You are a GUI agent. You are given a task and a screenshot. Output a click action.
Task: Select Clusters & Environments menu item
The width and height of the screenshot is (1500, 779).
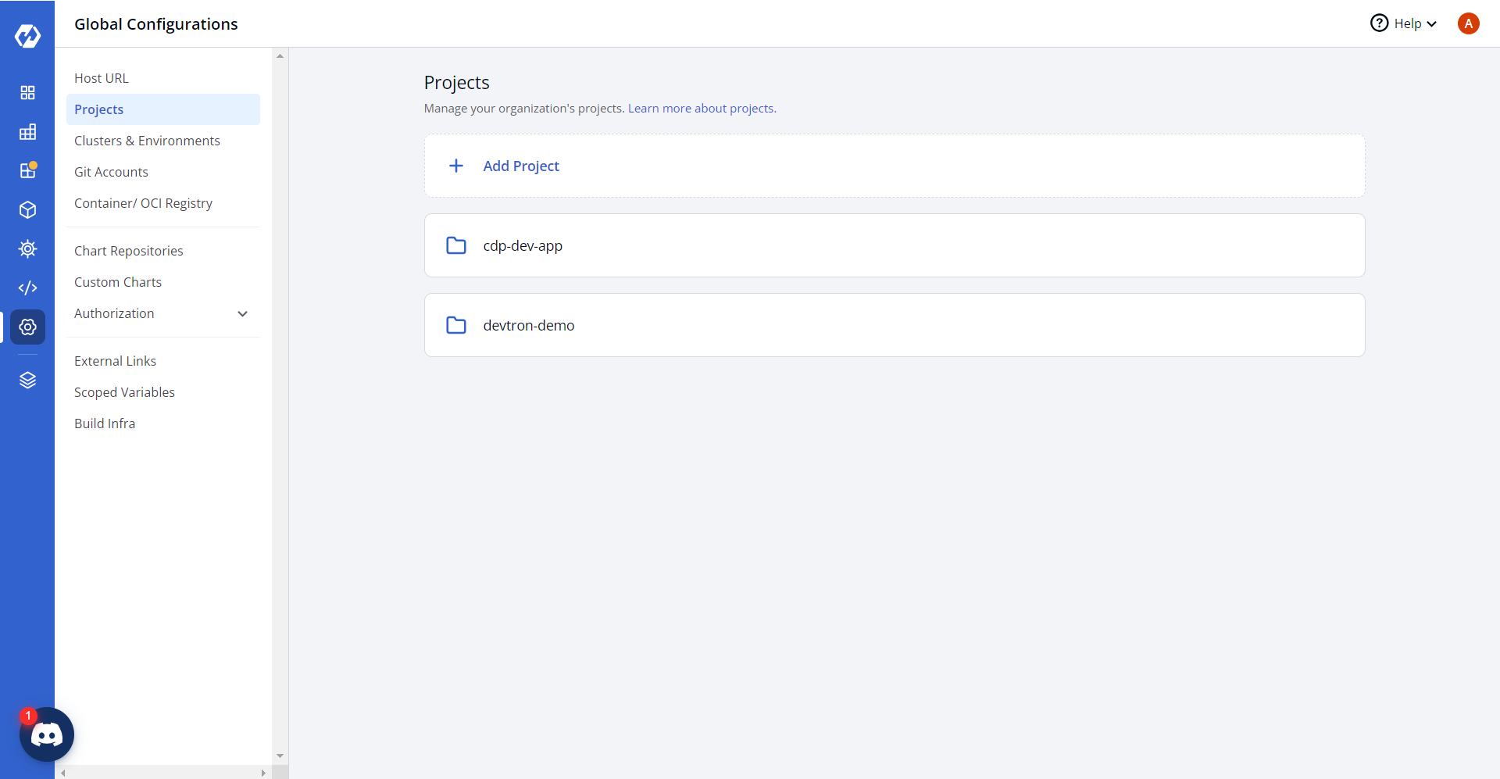point(147,141)
